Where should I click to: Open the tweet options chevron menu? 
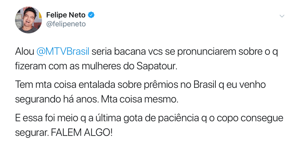point(282,16)
